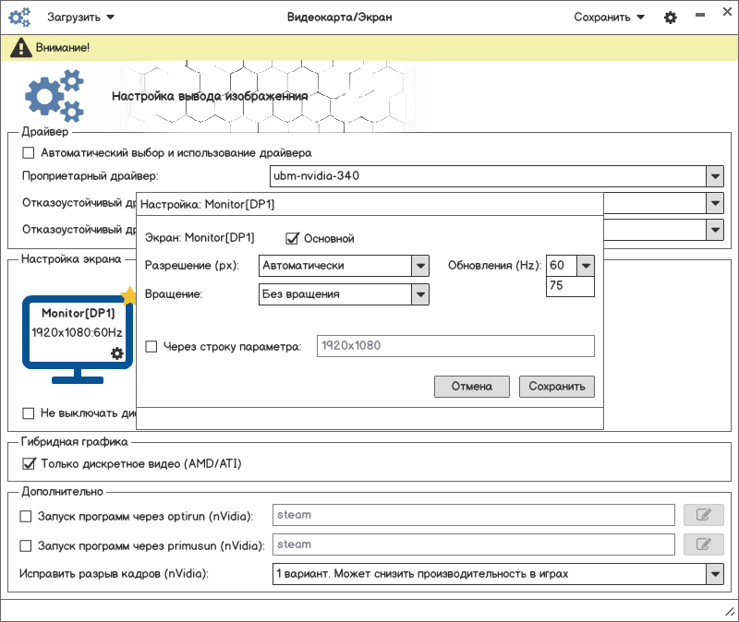Screen dimensions: 739x622
Task: Uncheck the Основной primary screen checkbox
Action: pyautogui.click(x=293, y=238)
